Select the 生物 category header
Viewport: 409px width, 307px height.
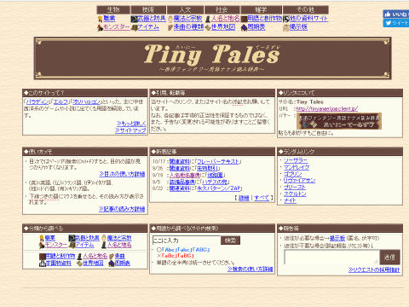pos(113,10)
